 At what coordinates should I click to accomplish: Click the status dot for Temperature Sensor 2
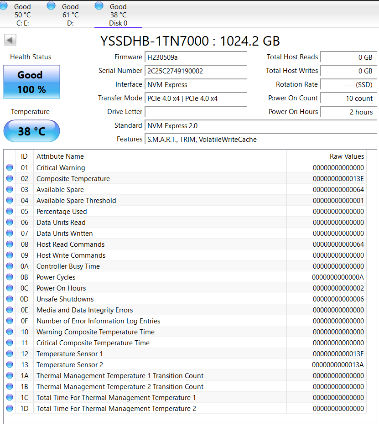pos(10,365)
